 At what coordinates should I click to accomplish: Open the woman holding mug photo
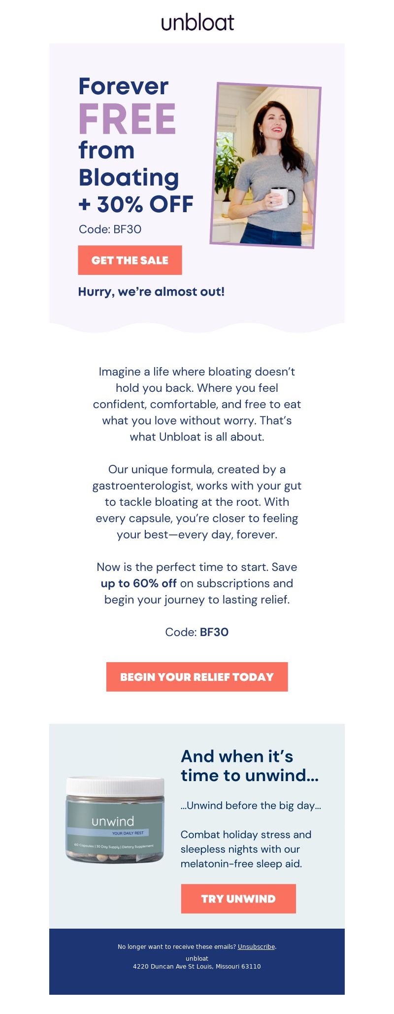[x=265, y=165]
